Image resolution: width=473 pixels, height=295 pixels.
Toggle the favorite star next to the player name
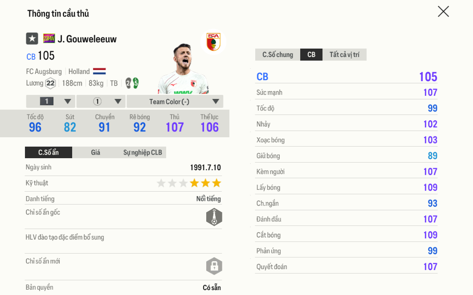[x=32, y=39]
